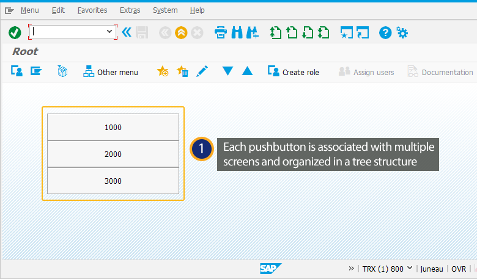477x279 pixels.
Task: Expand status bar with double chevron
Action: point(352,269)
